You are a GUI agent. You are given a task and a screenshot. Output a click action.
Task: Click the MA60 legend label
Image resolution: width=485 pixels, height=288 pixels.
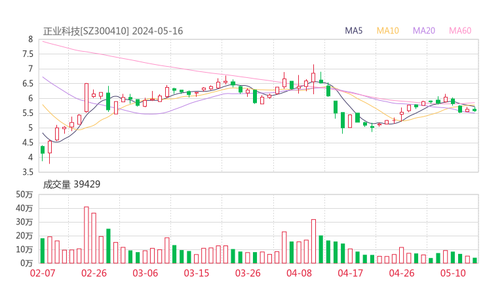tap(460, 31)
